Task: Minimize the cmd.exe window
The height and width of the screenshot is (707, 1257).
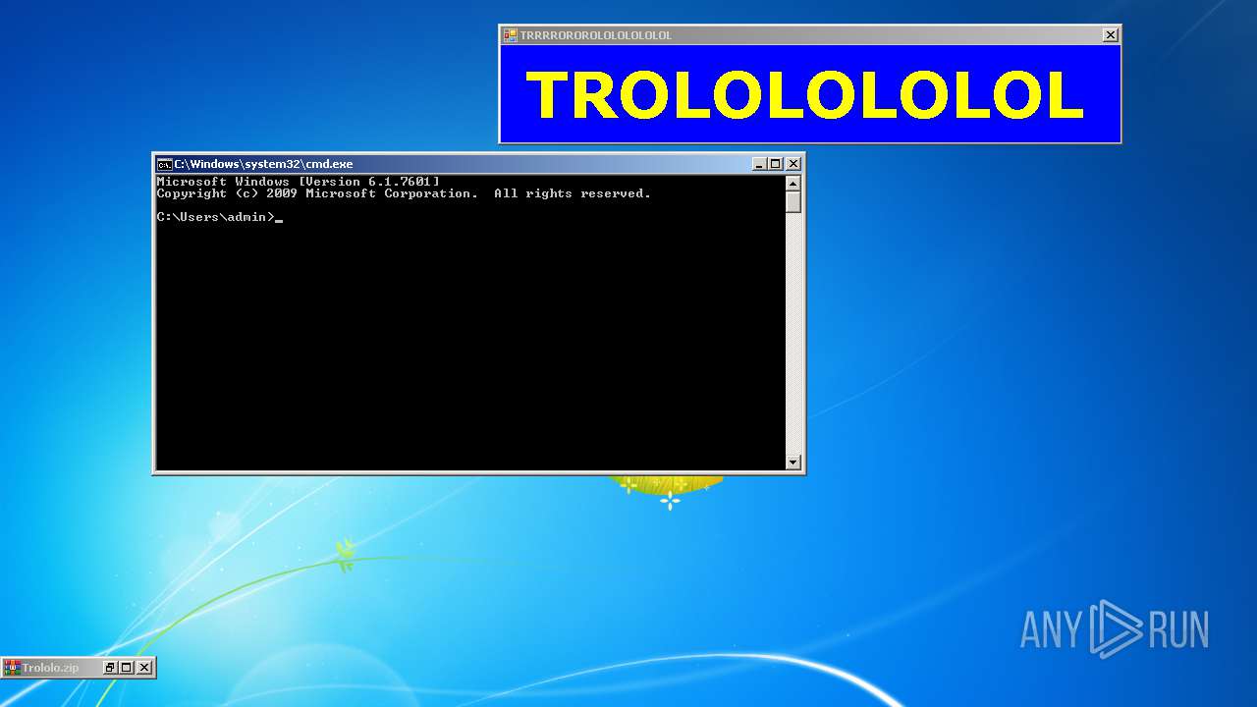Action: click(759, 164)
